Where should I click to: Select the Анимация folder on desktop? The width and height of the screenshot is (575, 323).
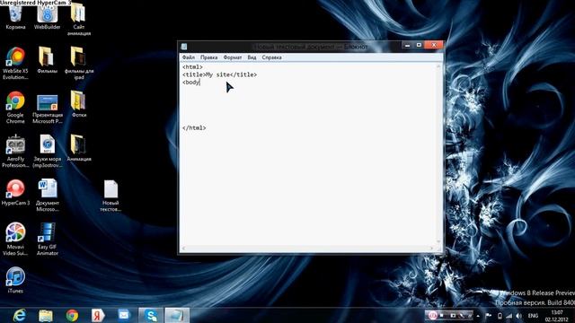point(79,148)
